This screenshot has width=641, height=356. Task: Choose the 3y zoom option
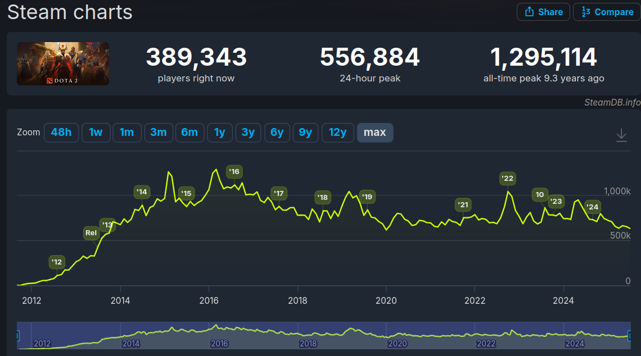[248, 133]
